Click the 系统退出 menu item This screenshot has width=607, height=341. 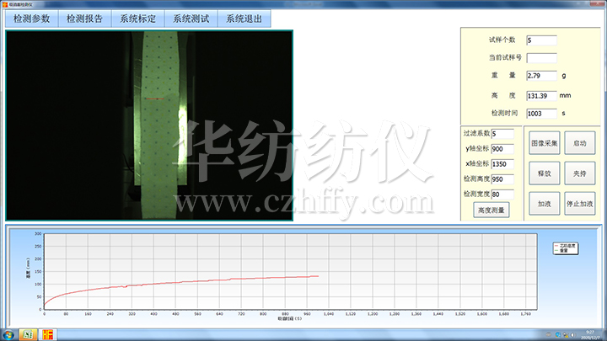coord(244,19)
